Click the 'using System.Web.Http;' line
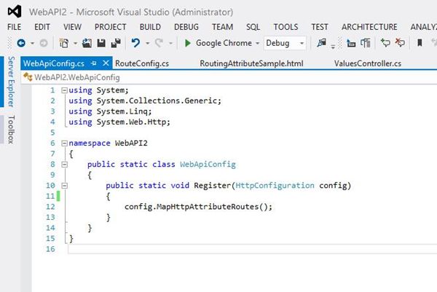Image resolution: width=437 pixels, height=292 pixels. (119, 122)
